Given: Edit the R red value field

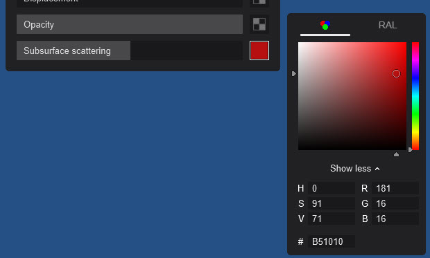Looking at the screenshot, I should point(395,188).
